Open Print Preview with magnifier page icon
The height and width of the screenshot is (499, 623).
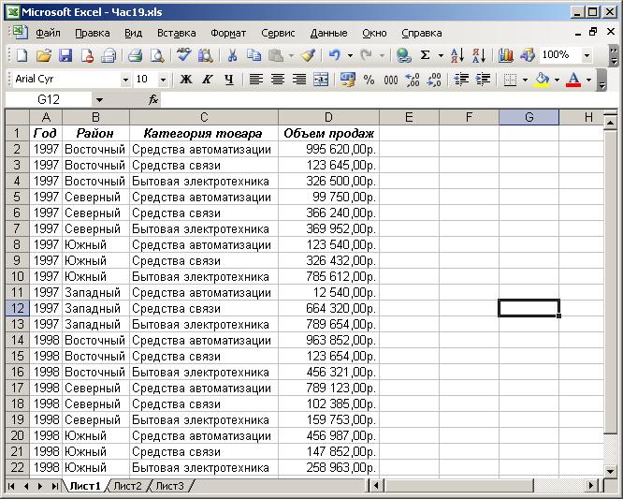tap(157, 55)
